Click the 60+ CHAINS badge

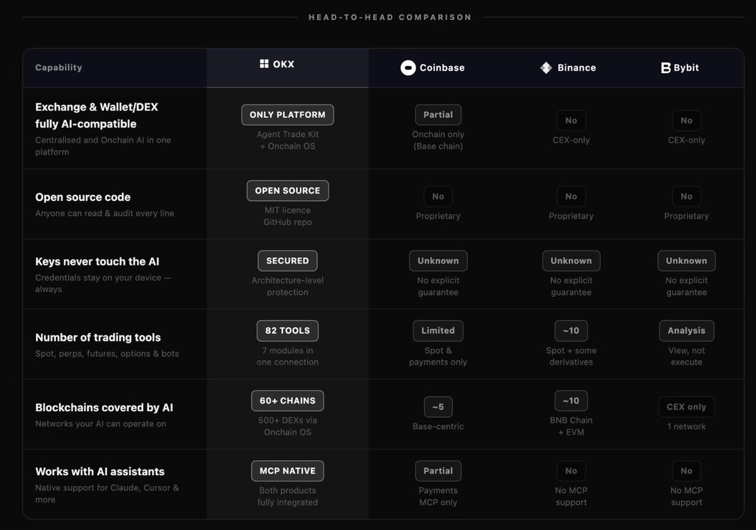[x=287, y=400]
